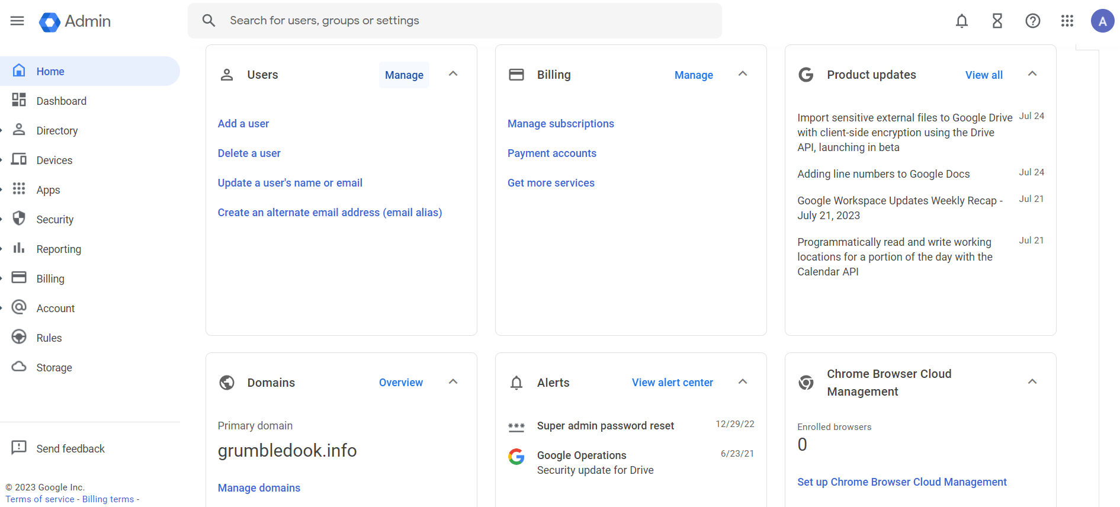
Task: Open Payment accounts link
Action: (552, 153)
